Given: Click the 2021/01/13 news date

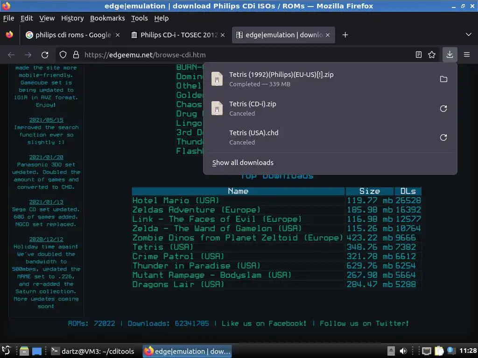Looking at the screenshot, I should [46, 202].
